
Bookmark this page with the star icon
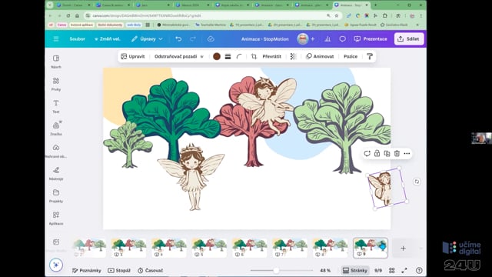click(337, 15)
